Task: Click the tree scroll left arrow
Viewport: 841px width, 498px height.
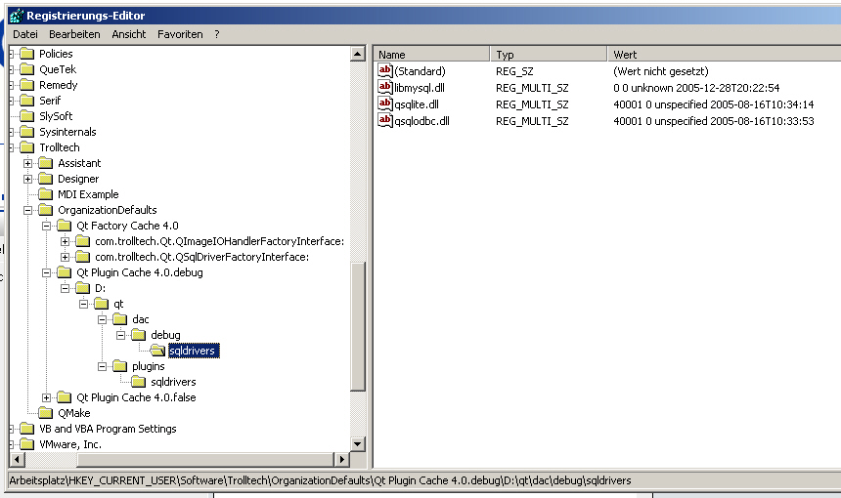Action: (x=18, y=459)
